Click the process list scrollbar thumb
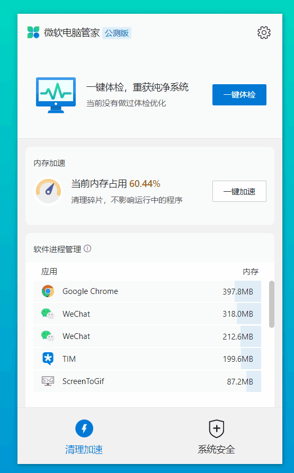Screen dimensions: 294x473 click(272, 304)
